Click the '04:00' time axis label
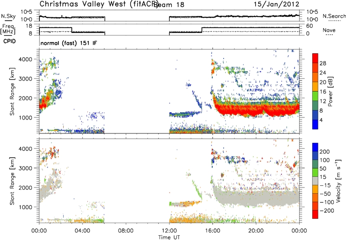 point(83,231)
